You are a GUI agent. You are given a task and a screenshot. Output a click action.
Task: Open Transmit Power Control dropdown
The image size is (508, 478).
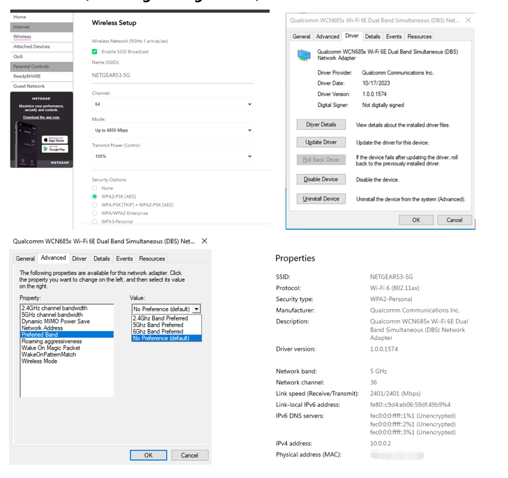[172, 156]
